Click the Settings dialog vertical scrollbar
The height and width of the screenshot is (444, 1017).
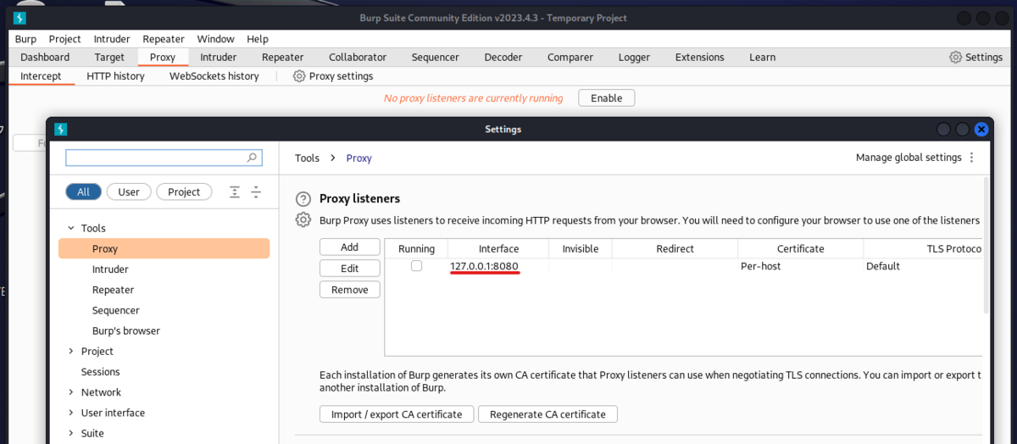[x=986, y=246]
